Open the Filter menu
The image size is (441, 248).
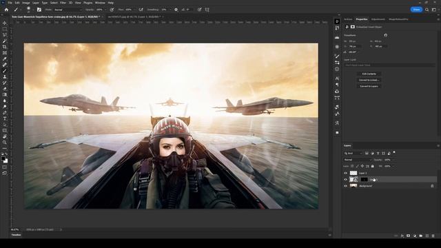point(63,3)
